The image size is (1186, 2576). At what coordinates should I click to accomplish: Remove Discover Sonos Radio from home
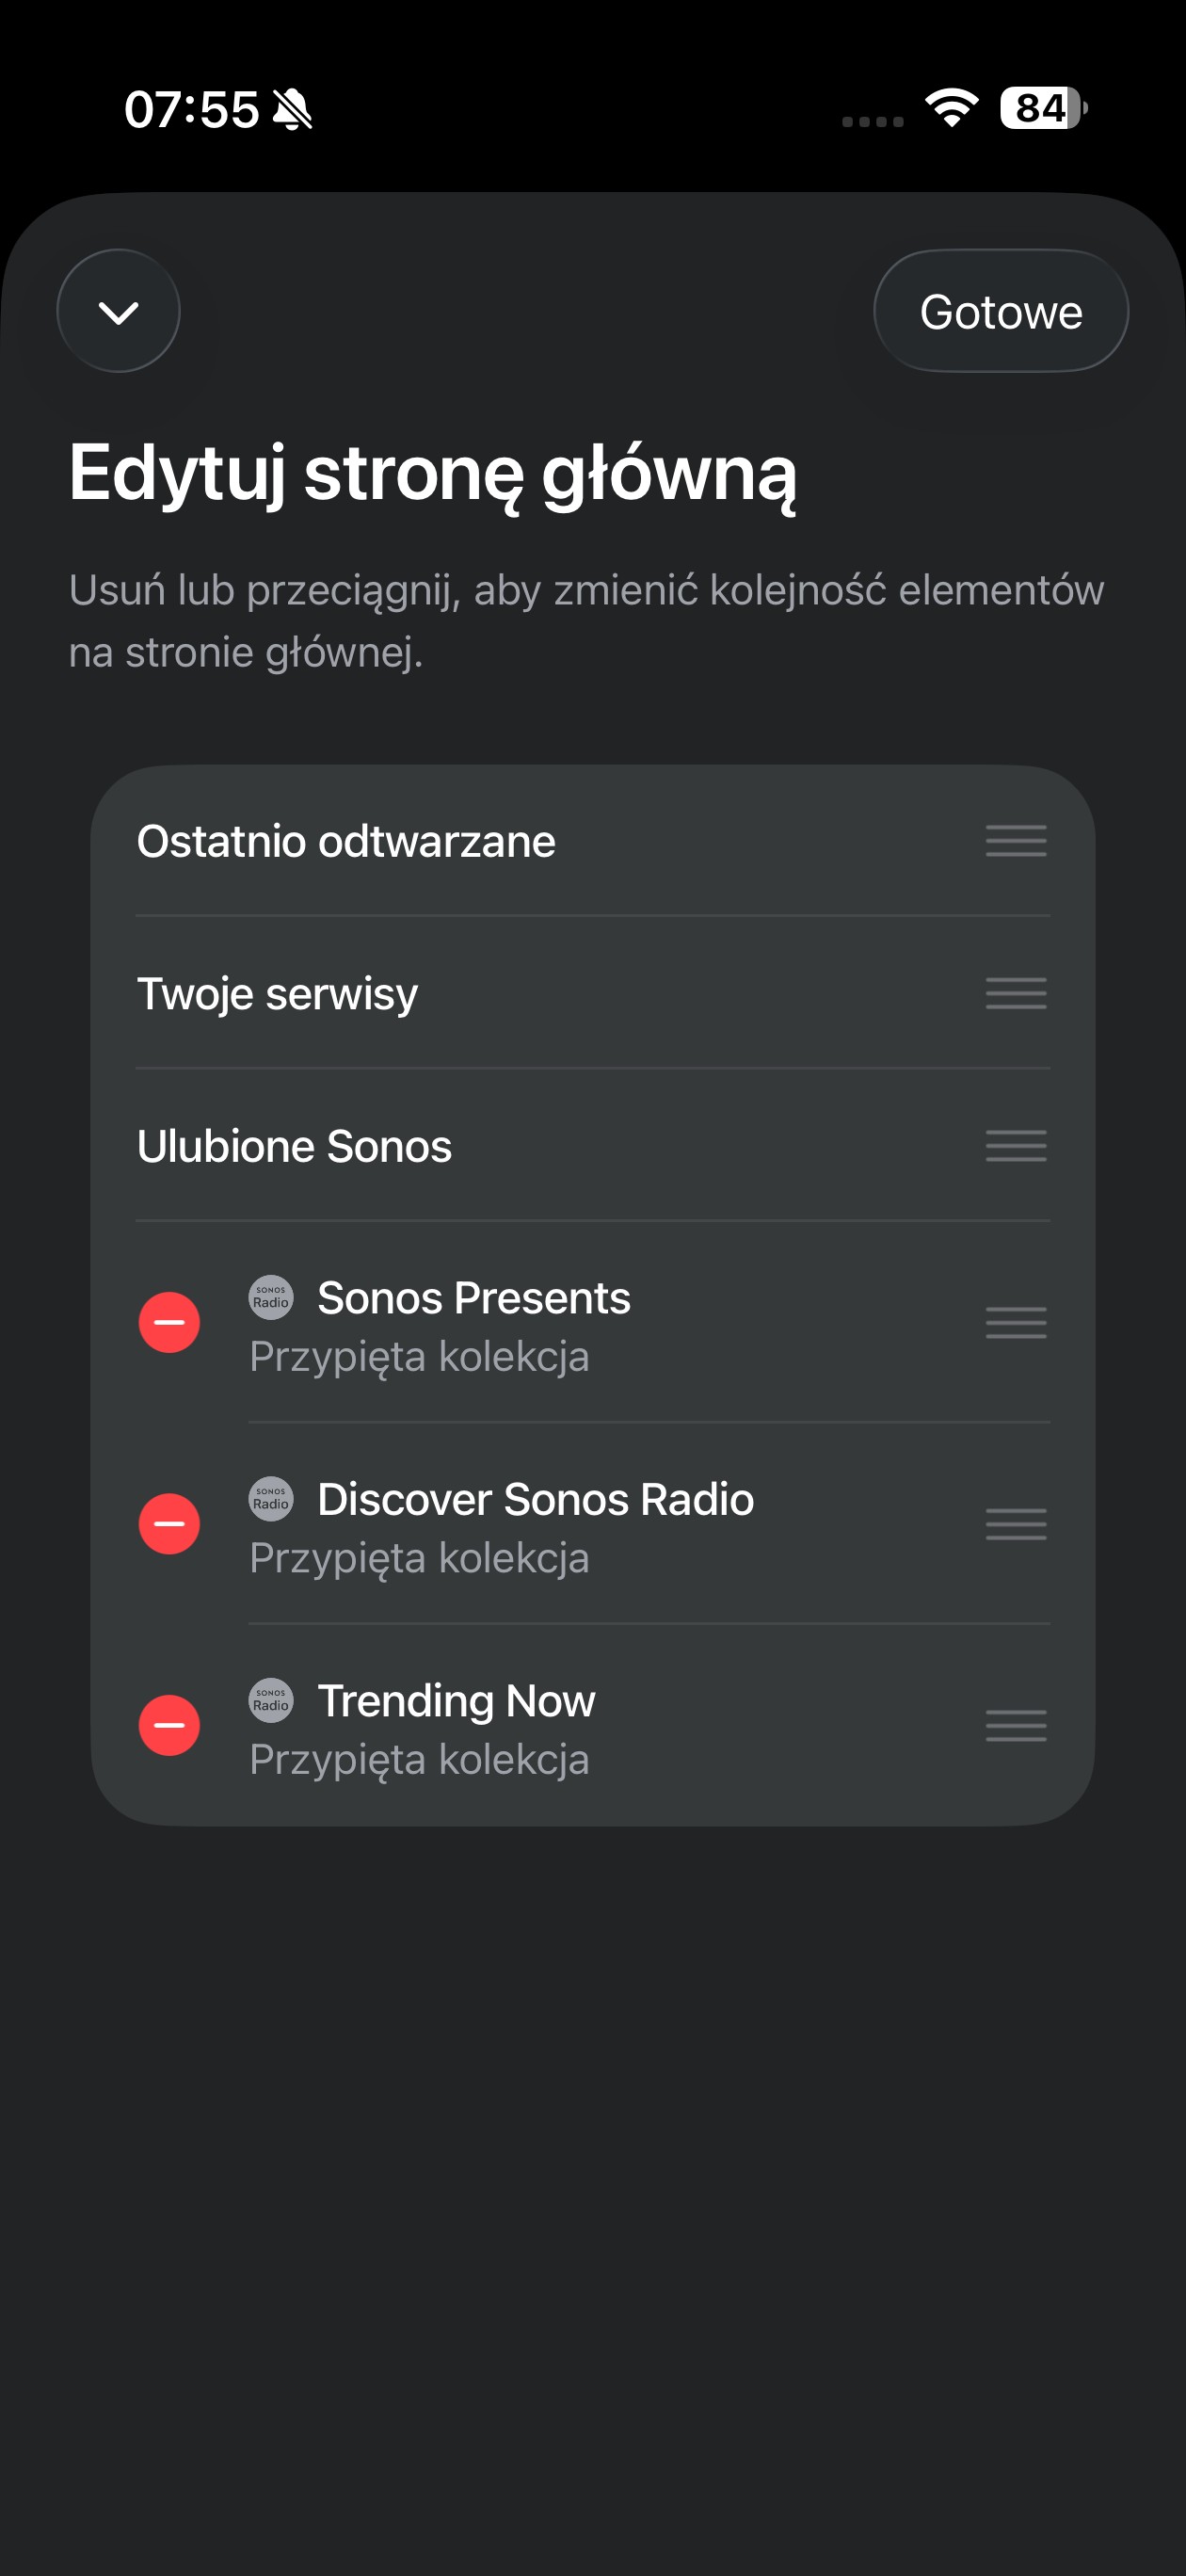[x=169, y=1524]
